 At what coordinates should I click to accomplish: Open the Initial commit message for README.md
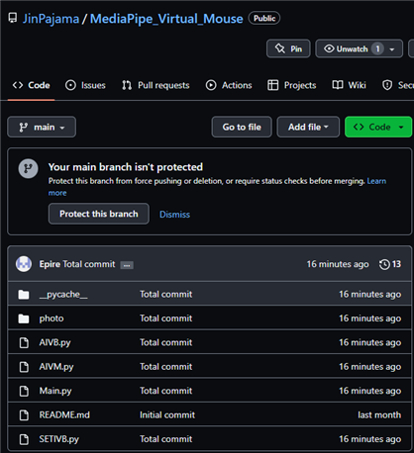(x=167, y=414)
